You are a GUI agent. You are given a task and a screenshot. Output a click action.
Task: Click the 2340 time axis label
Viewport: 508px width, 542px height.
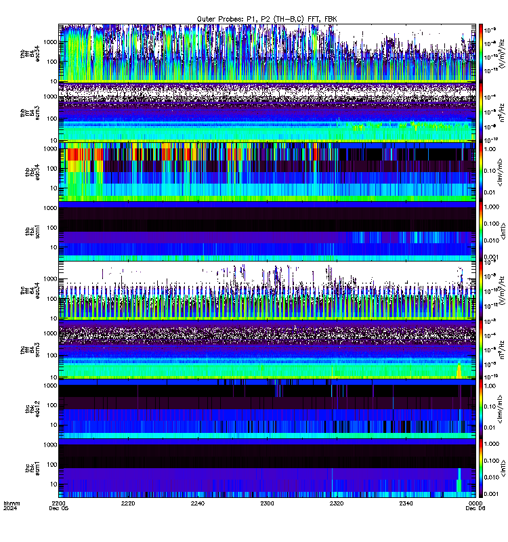tap(406, 503)
